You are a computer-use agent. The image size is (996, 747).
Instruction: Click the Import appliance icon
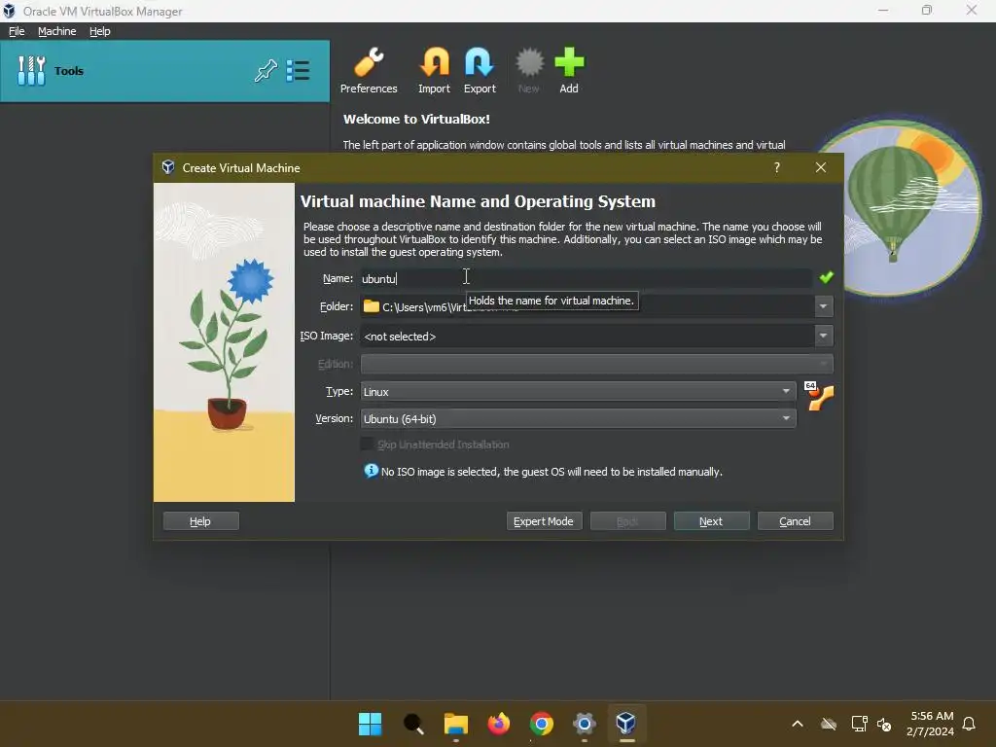coord(435,70)
